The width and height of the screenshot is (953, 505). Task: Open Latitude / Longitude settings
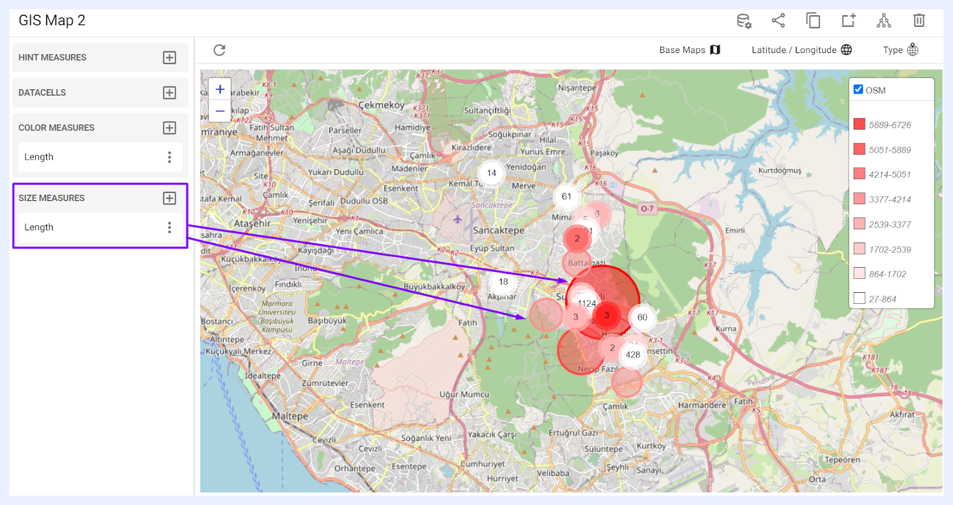point(802,50)
